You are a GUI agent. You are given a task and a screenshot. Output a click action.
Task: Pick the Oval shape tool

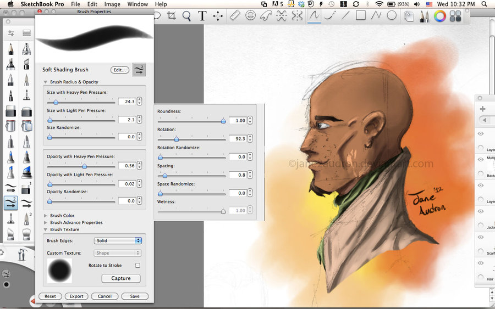pyautogui.click(x=392, y=16)
